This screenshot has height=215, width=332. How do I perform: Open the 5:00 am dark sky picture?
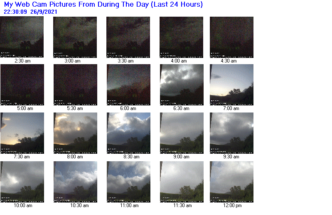coord(22,85)
